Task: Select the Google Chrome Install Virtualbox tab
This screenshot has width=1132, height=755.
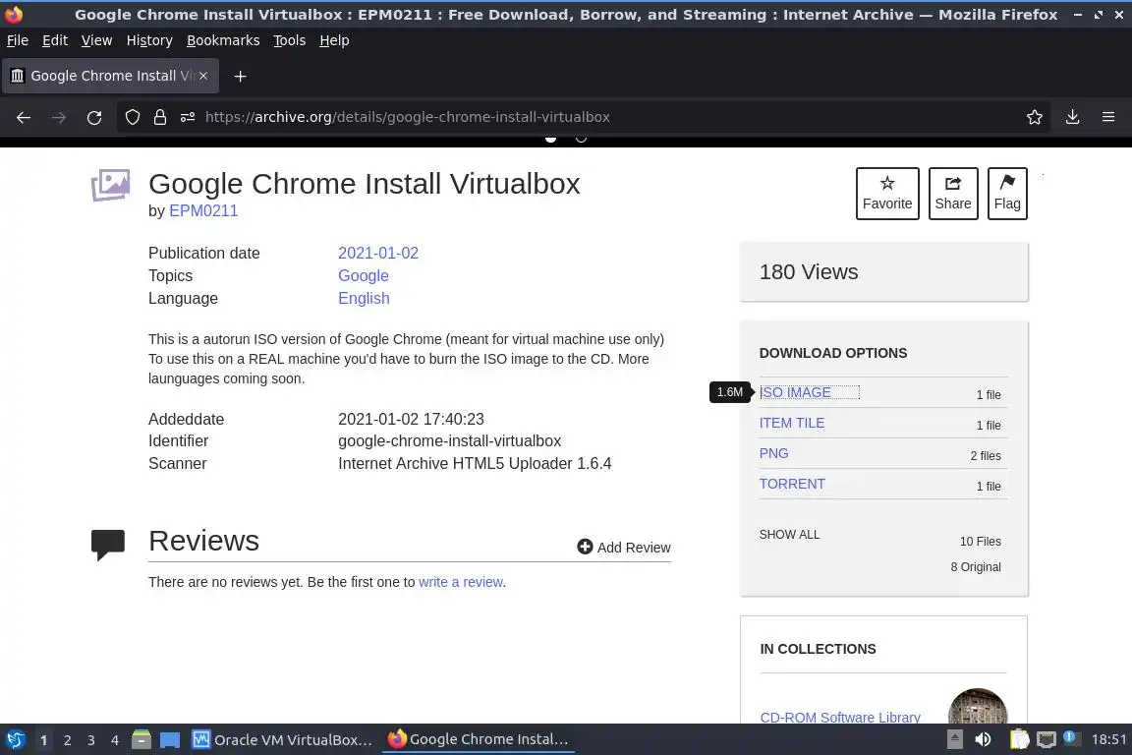Action: [110, 76]
